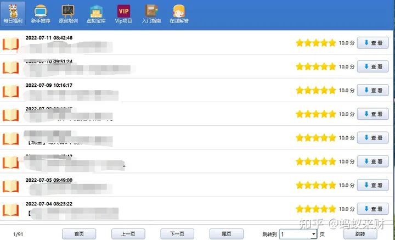
Task: Select the 新手推荐 monitor icon
Action: coord(39,13)
